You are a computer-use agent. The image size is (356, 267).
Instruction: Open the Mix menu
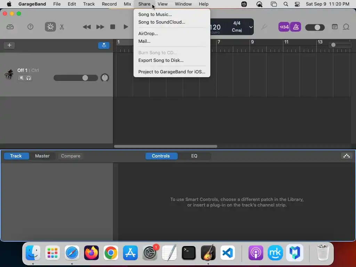127,4
